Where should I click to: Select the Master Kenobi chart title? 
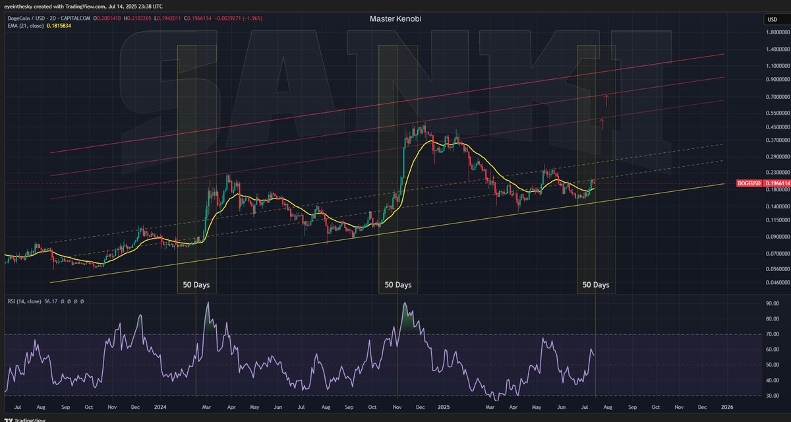click(x=396, y=19)
